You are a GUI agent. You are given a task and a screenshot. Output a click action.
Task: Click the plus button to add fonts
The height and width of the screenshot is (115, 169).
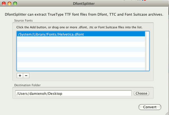point(20,76)
